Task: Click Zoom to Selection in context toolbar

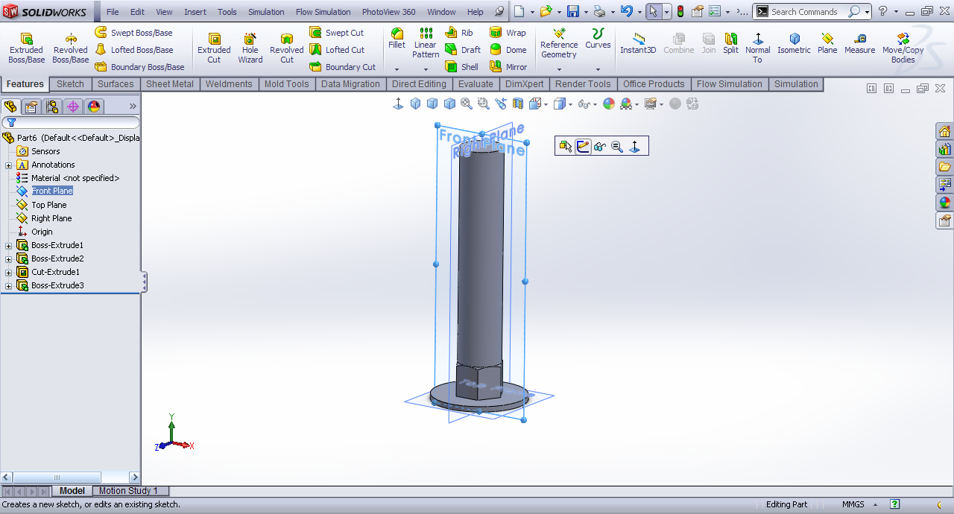Action: tap(617, 147)
